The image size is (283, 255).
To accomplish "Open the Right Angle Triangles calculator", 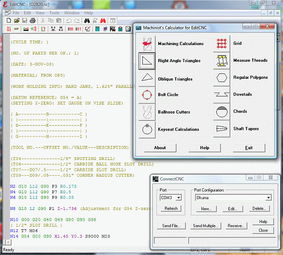I will [147, 61].
